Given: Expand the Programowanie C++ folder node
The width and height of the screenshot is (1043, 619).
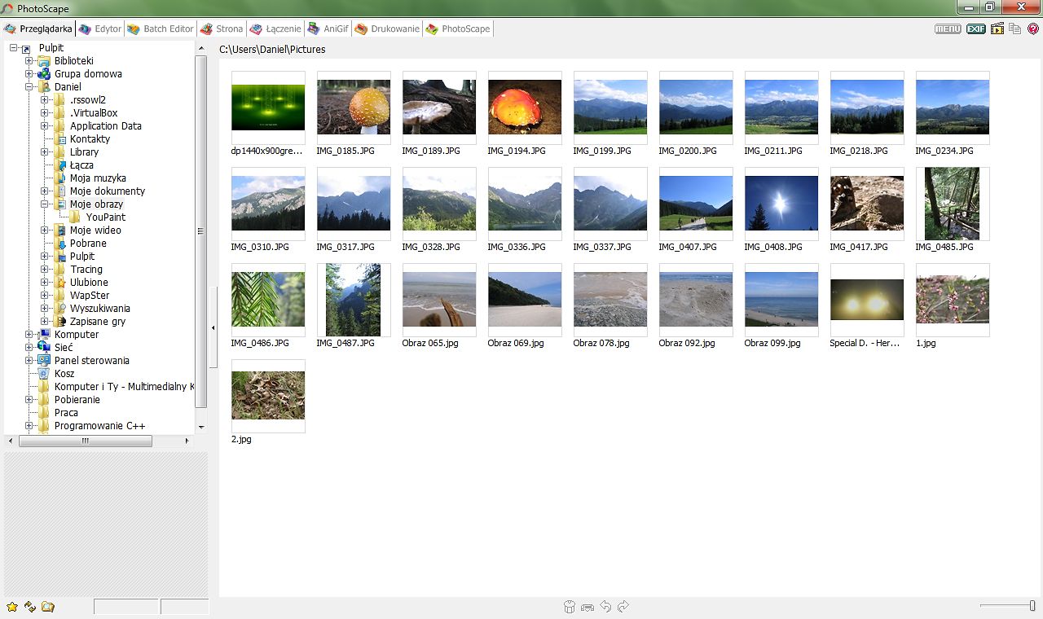Looking at the screenshot, I should [x=29, y=426].
